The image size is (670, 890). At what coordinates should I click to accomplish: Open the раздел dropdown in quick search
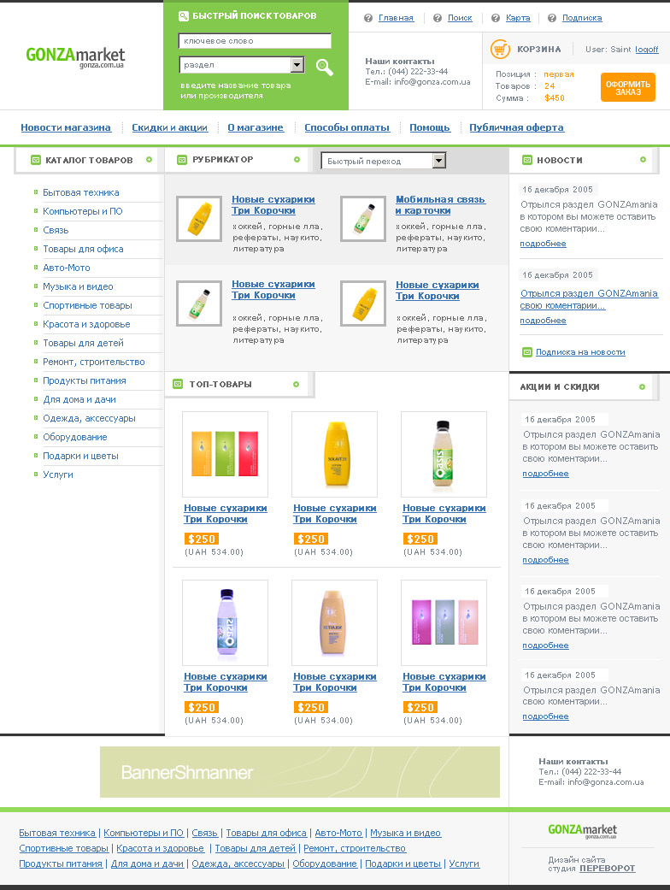tap(297, 65)
